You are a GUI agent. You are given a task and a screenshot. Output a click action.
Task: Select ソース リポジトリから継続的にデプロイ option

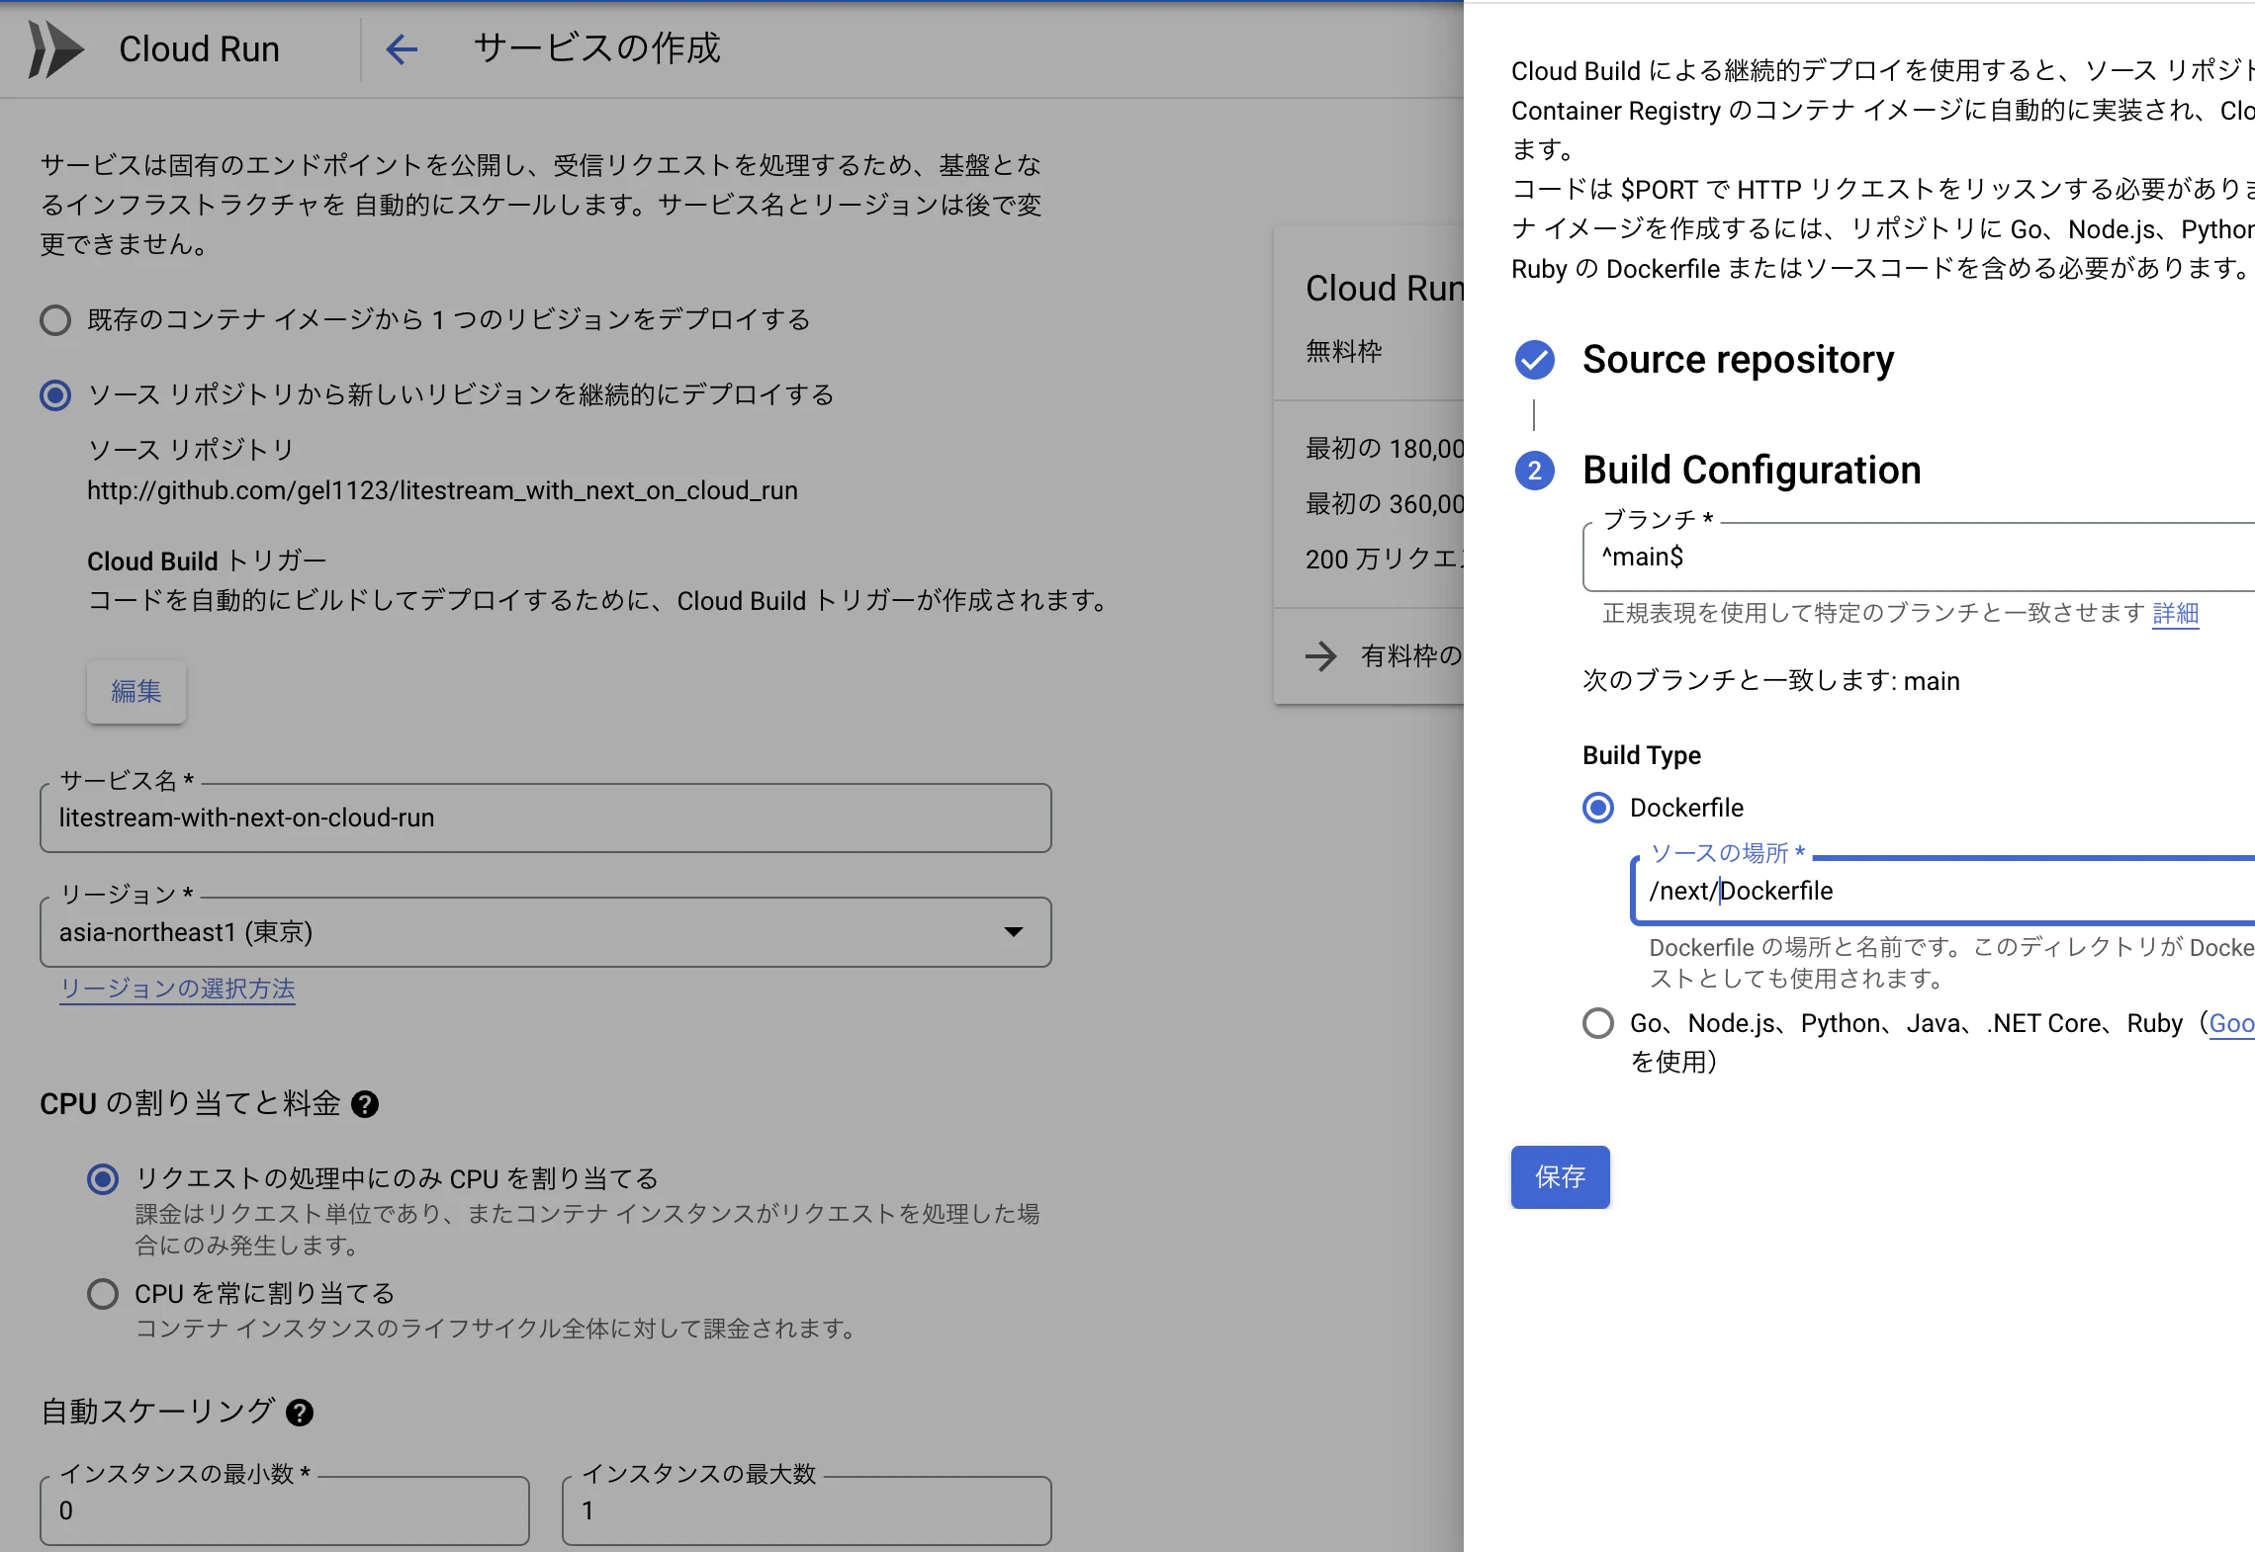[x=55, y=395]
